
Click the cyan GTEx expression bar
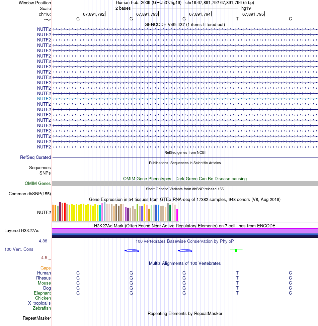[100, 213]
